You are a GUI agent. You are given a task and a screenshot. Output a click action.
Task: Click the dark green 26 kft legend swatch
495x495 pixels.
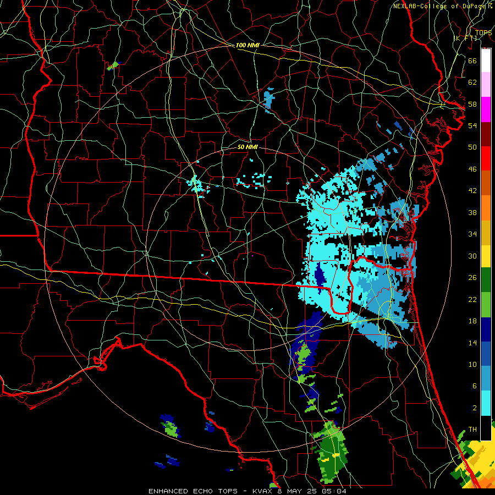pyautogui.click(x=486, y=280)
